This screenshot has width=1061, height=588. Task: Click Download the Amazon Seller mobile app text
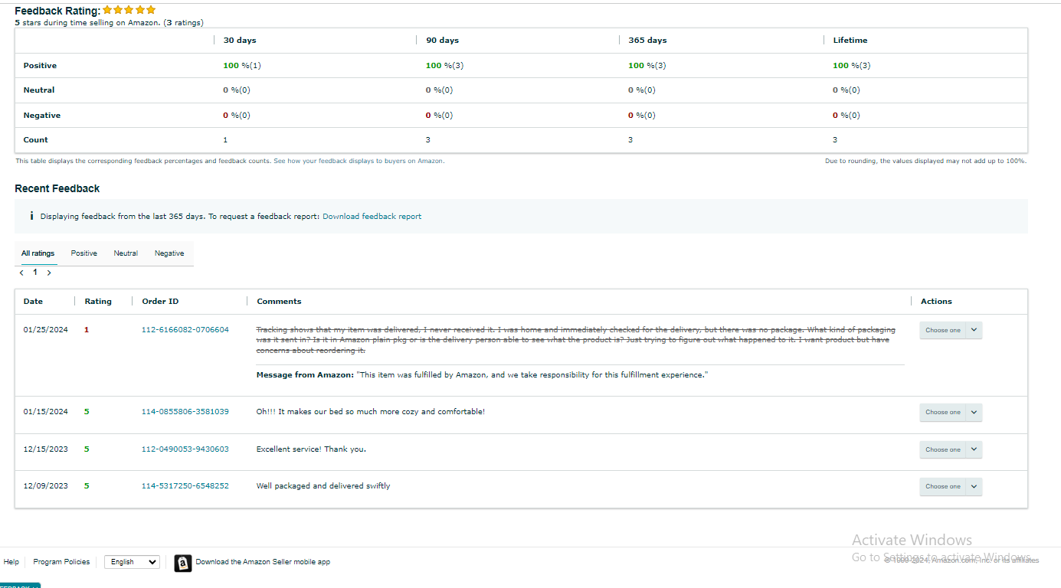(x=263, y=562)
